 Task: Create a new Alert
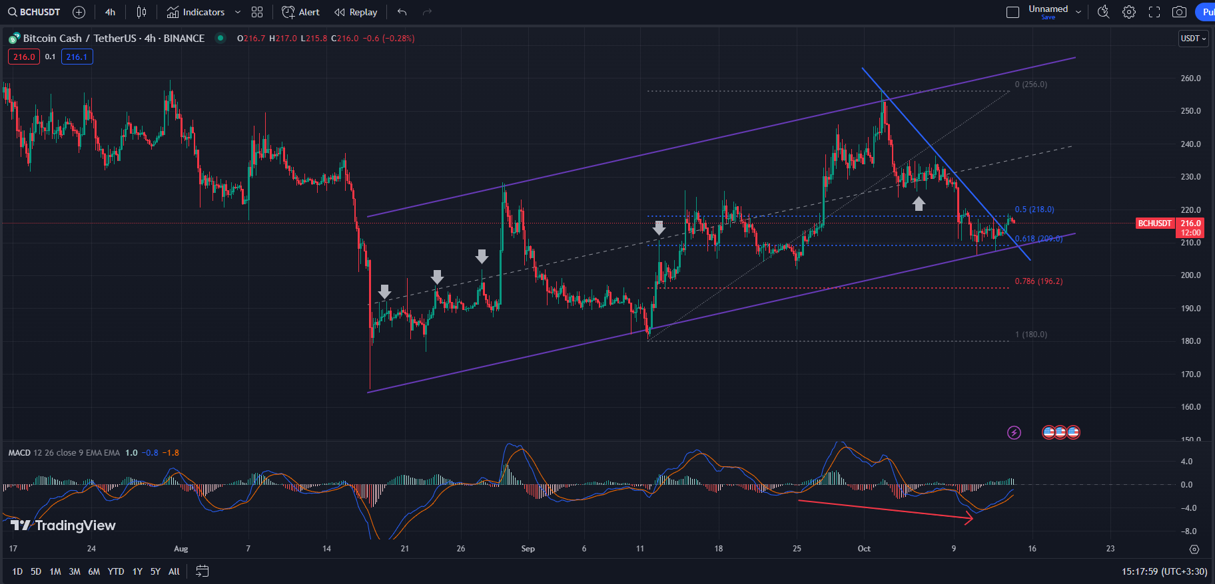click(301, 12)
